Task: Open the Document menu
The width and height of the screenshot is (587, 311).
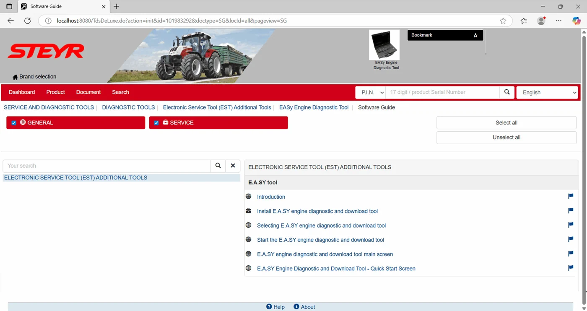Action: click(x=88, y=92)
